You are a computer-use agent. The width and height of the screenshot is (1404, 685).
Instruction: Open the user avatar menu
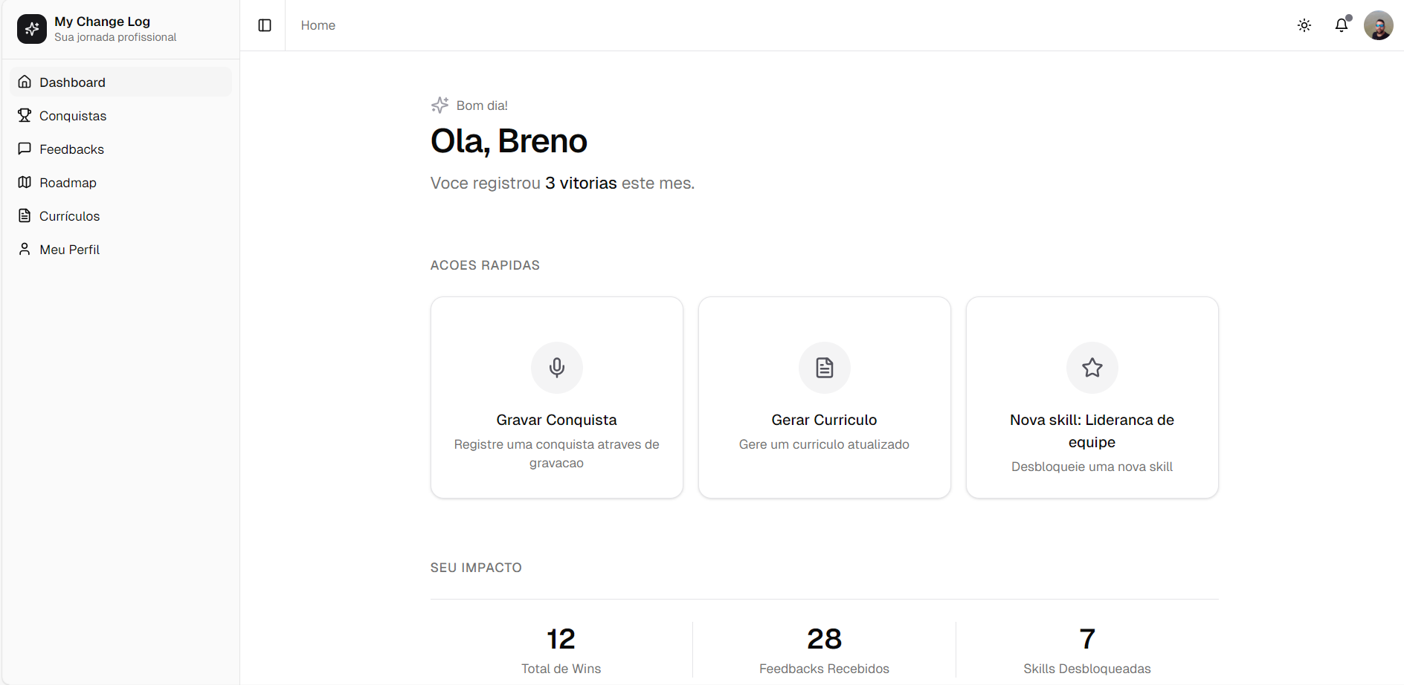tap(1378, 25)
